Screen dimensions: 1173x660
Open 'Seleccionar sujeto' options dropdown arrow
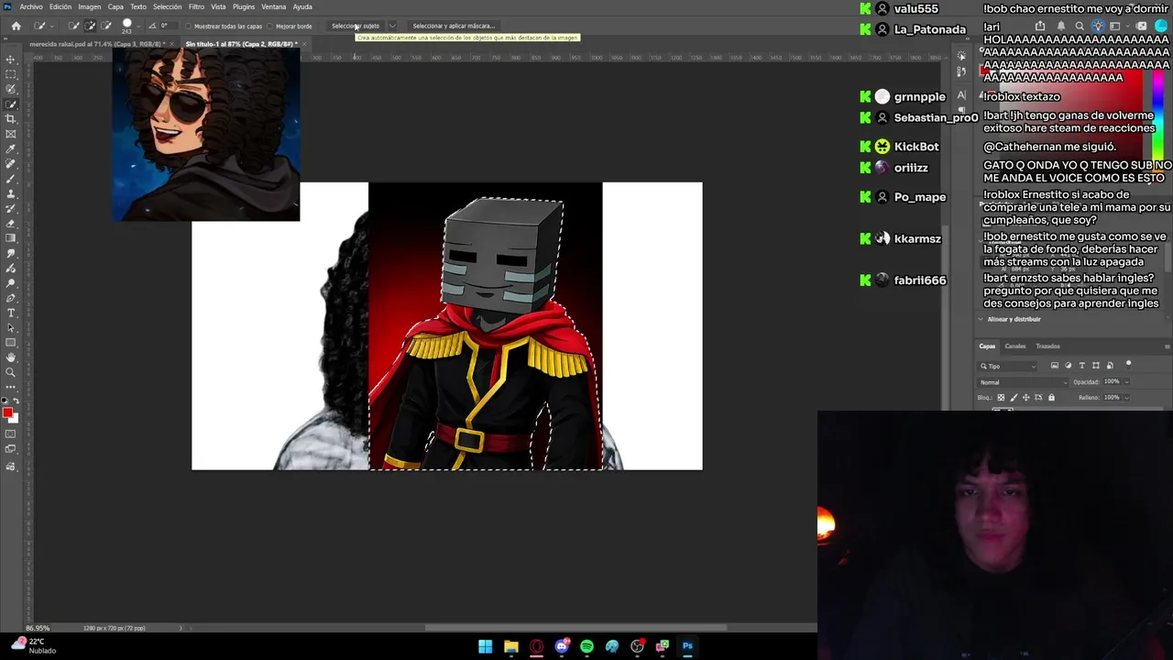coord(392,26)
